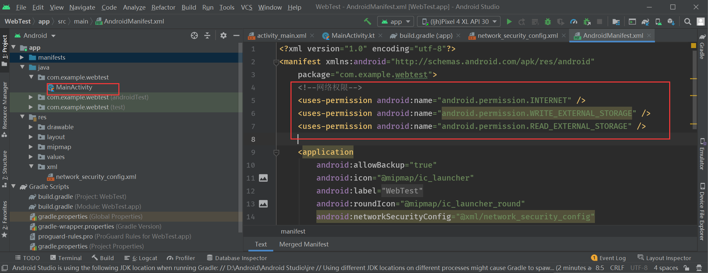The image size is (708, 273).
Task: Open the Event Log button
Action: 609,258
